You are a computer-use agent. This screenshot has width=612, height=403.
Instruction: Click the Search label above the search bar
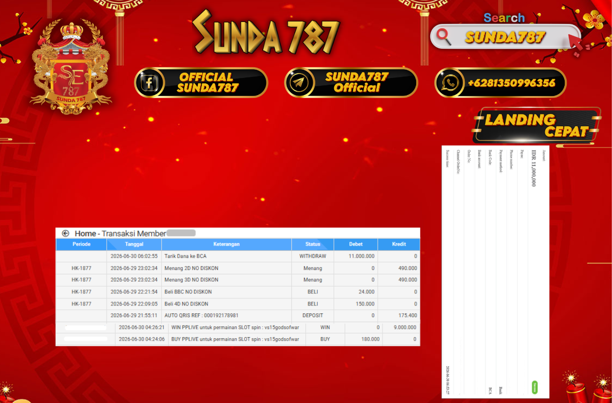(504, 18)
